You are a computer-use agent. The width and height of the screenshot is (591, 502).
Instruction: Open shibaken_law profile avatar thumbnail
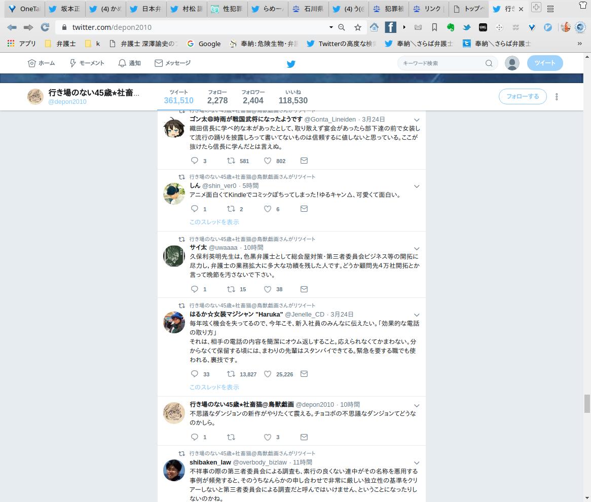(174, 471)
